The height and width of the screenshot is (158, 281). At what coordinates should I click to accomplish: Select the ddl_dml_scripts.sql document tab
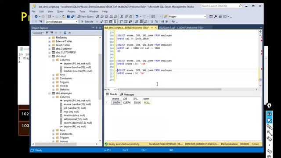[127, 28]
